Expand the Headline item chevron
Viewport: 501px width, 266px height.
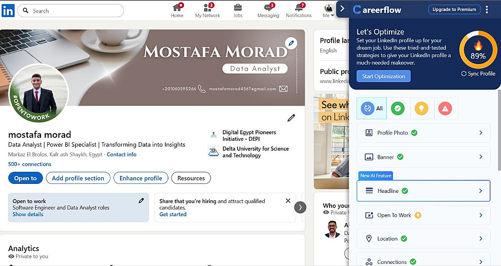pos(480,191)
